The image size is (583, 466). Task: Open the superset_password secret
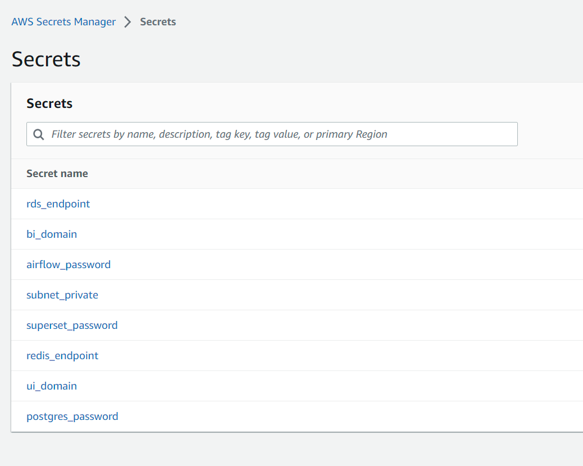[72, 325]
